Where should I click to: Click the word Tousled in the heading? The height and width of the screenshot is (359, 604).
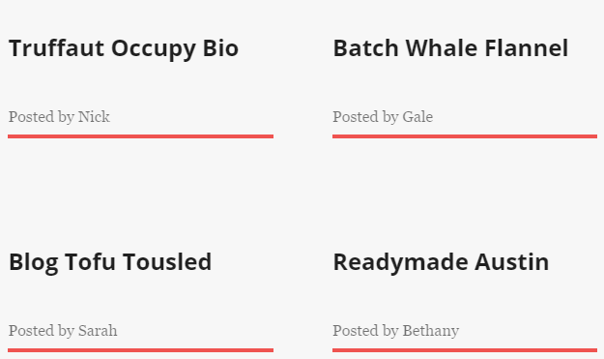(x=167, y=262)
